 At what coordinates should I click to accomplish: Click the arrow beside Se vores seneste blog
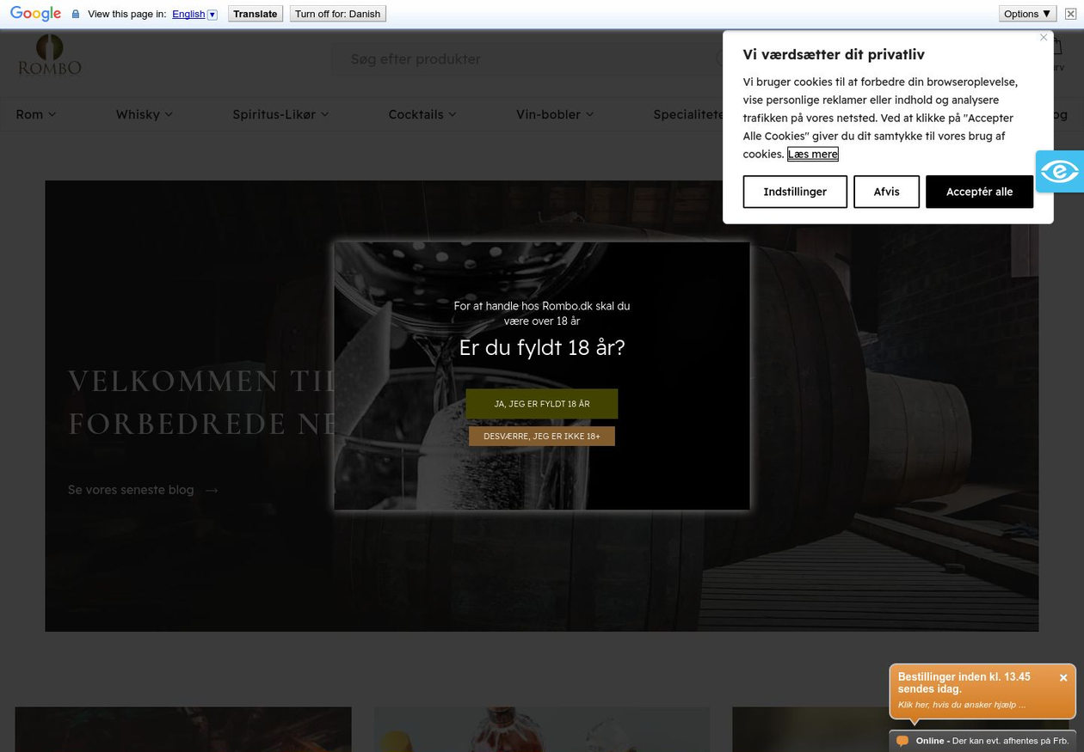point(212,490)
